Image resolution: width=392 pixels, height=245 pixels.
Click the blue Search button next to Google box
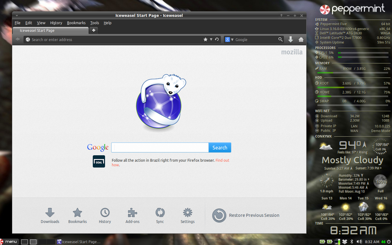220,148
